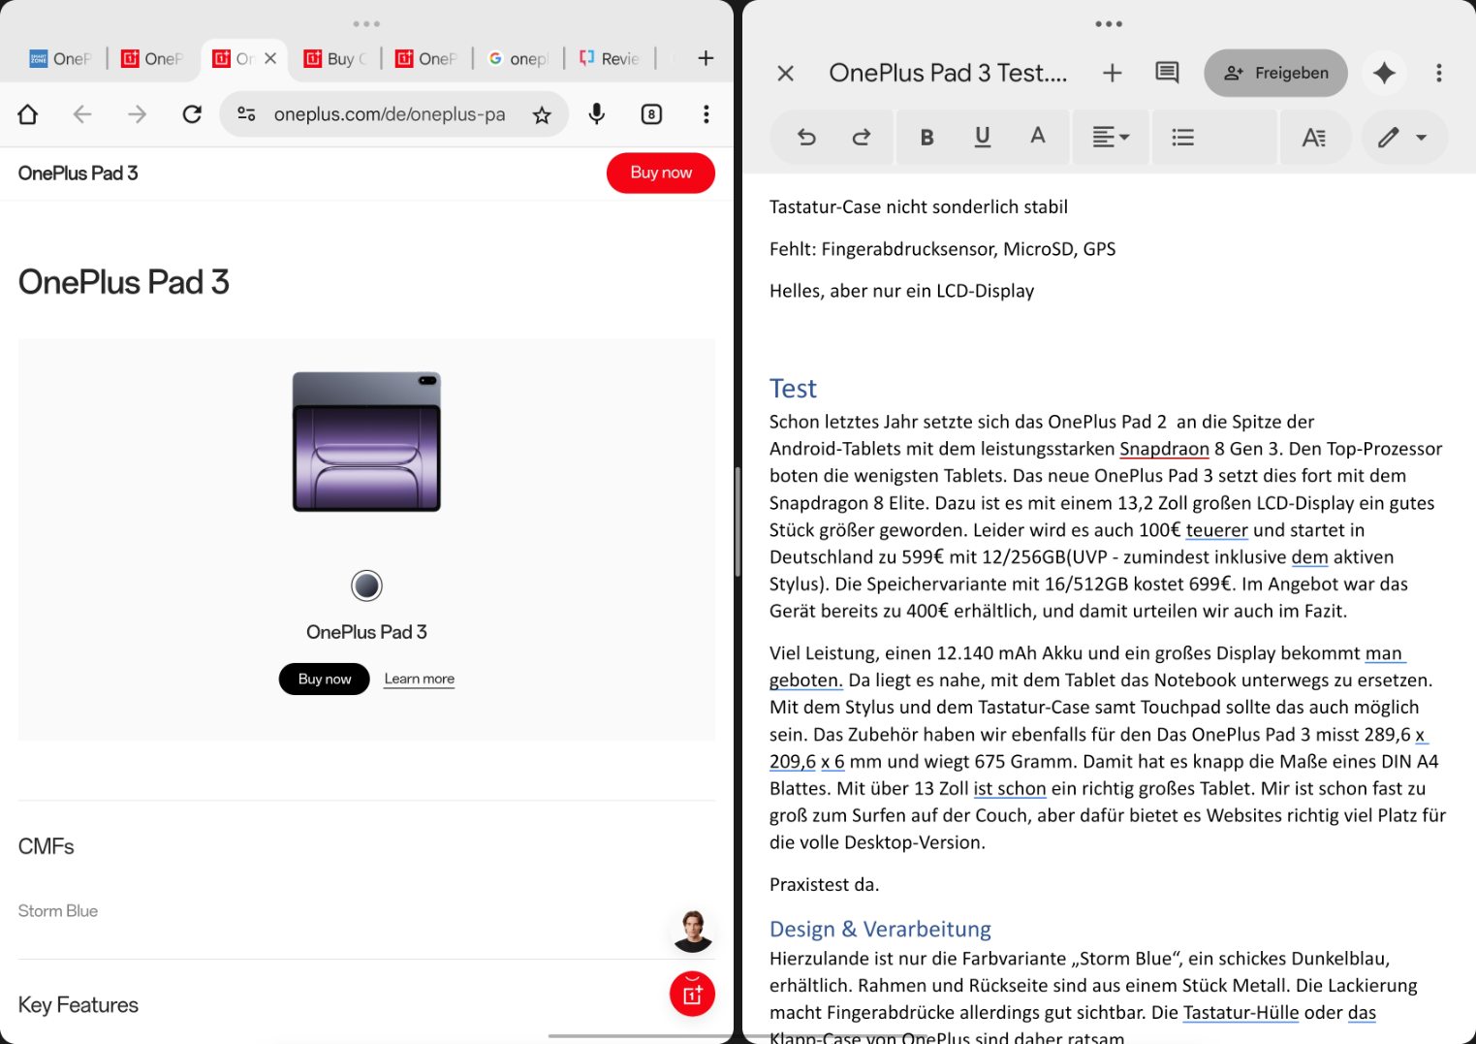Click black Buy now button under product

pos(324,679)
